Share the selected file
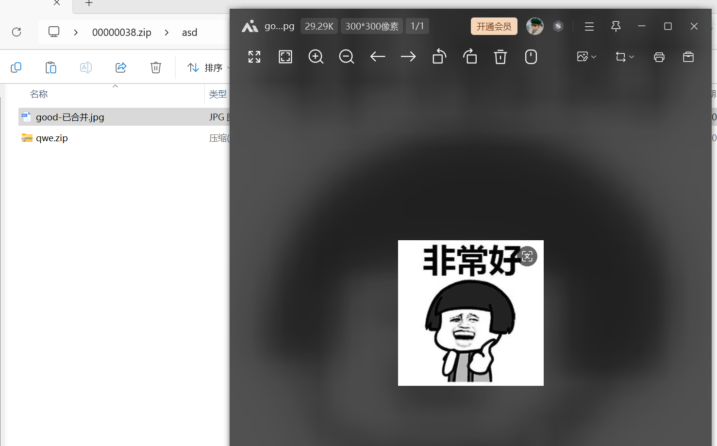 click(121, 67)
